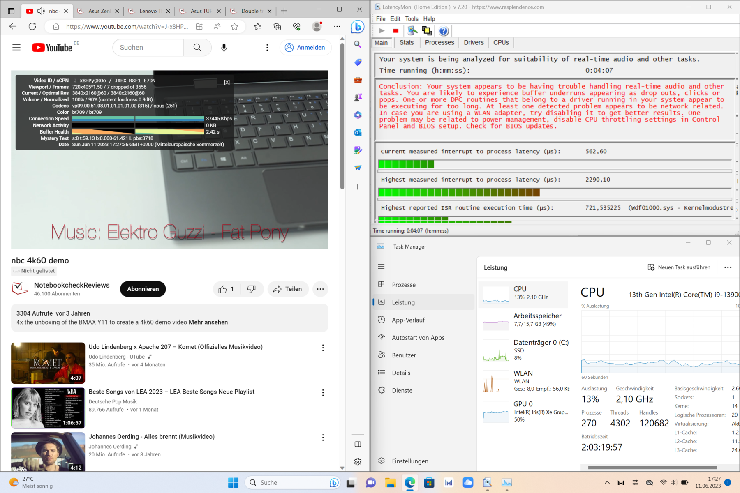Viewport: 740px width, 493px height.
Task: Click the Abonnieren subscribe button
Action: pyautogui.click(x=143, y=289)
